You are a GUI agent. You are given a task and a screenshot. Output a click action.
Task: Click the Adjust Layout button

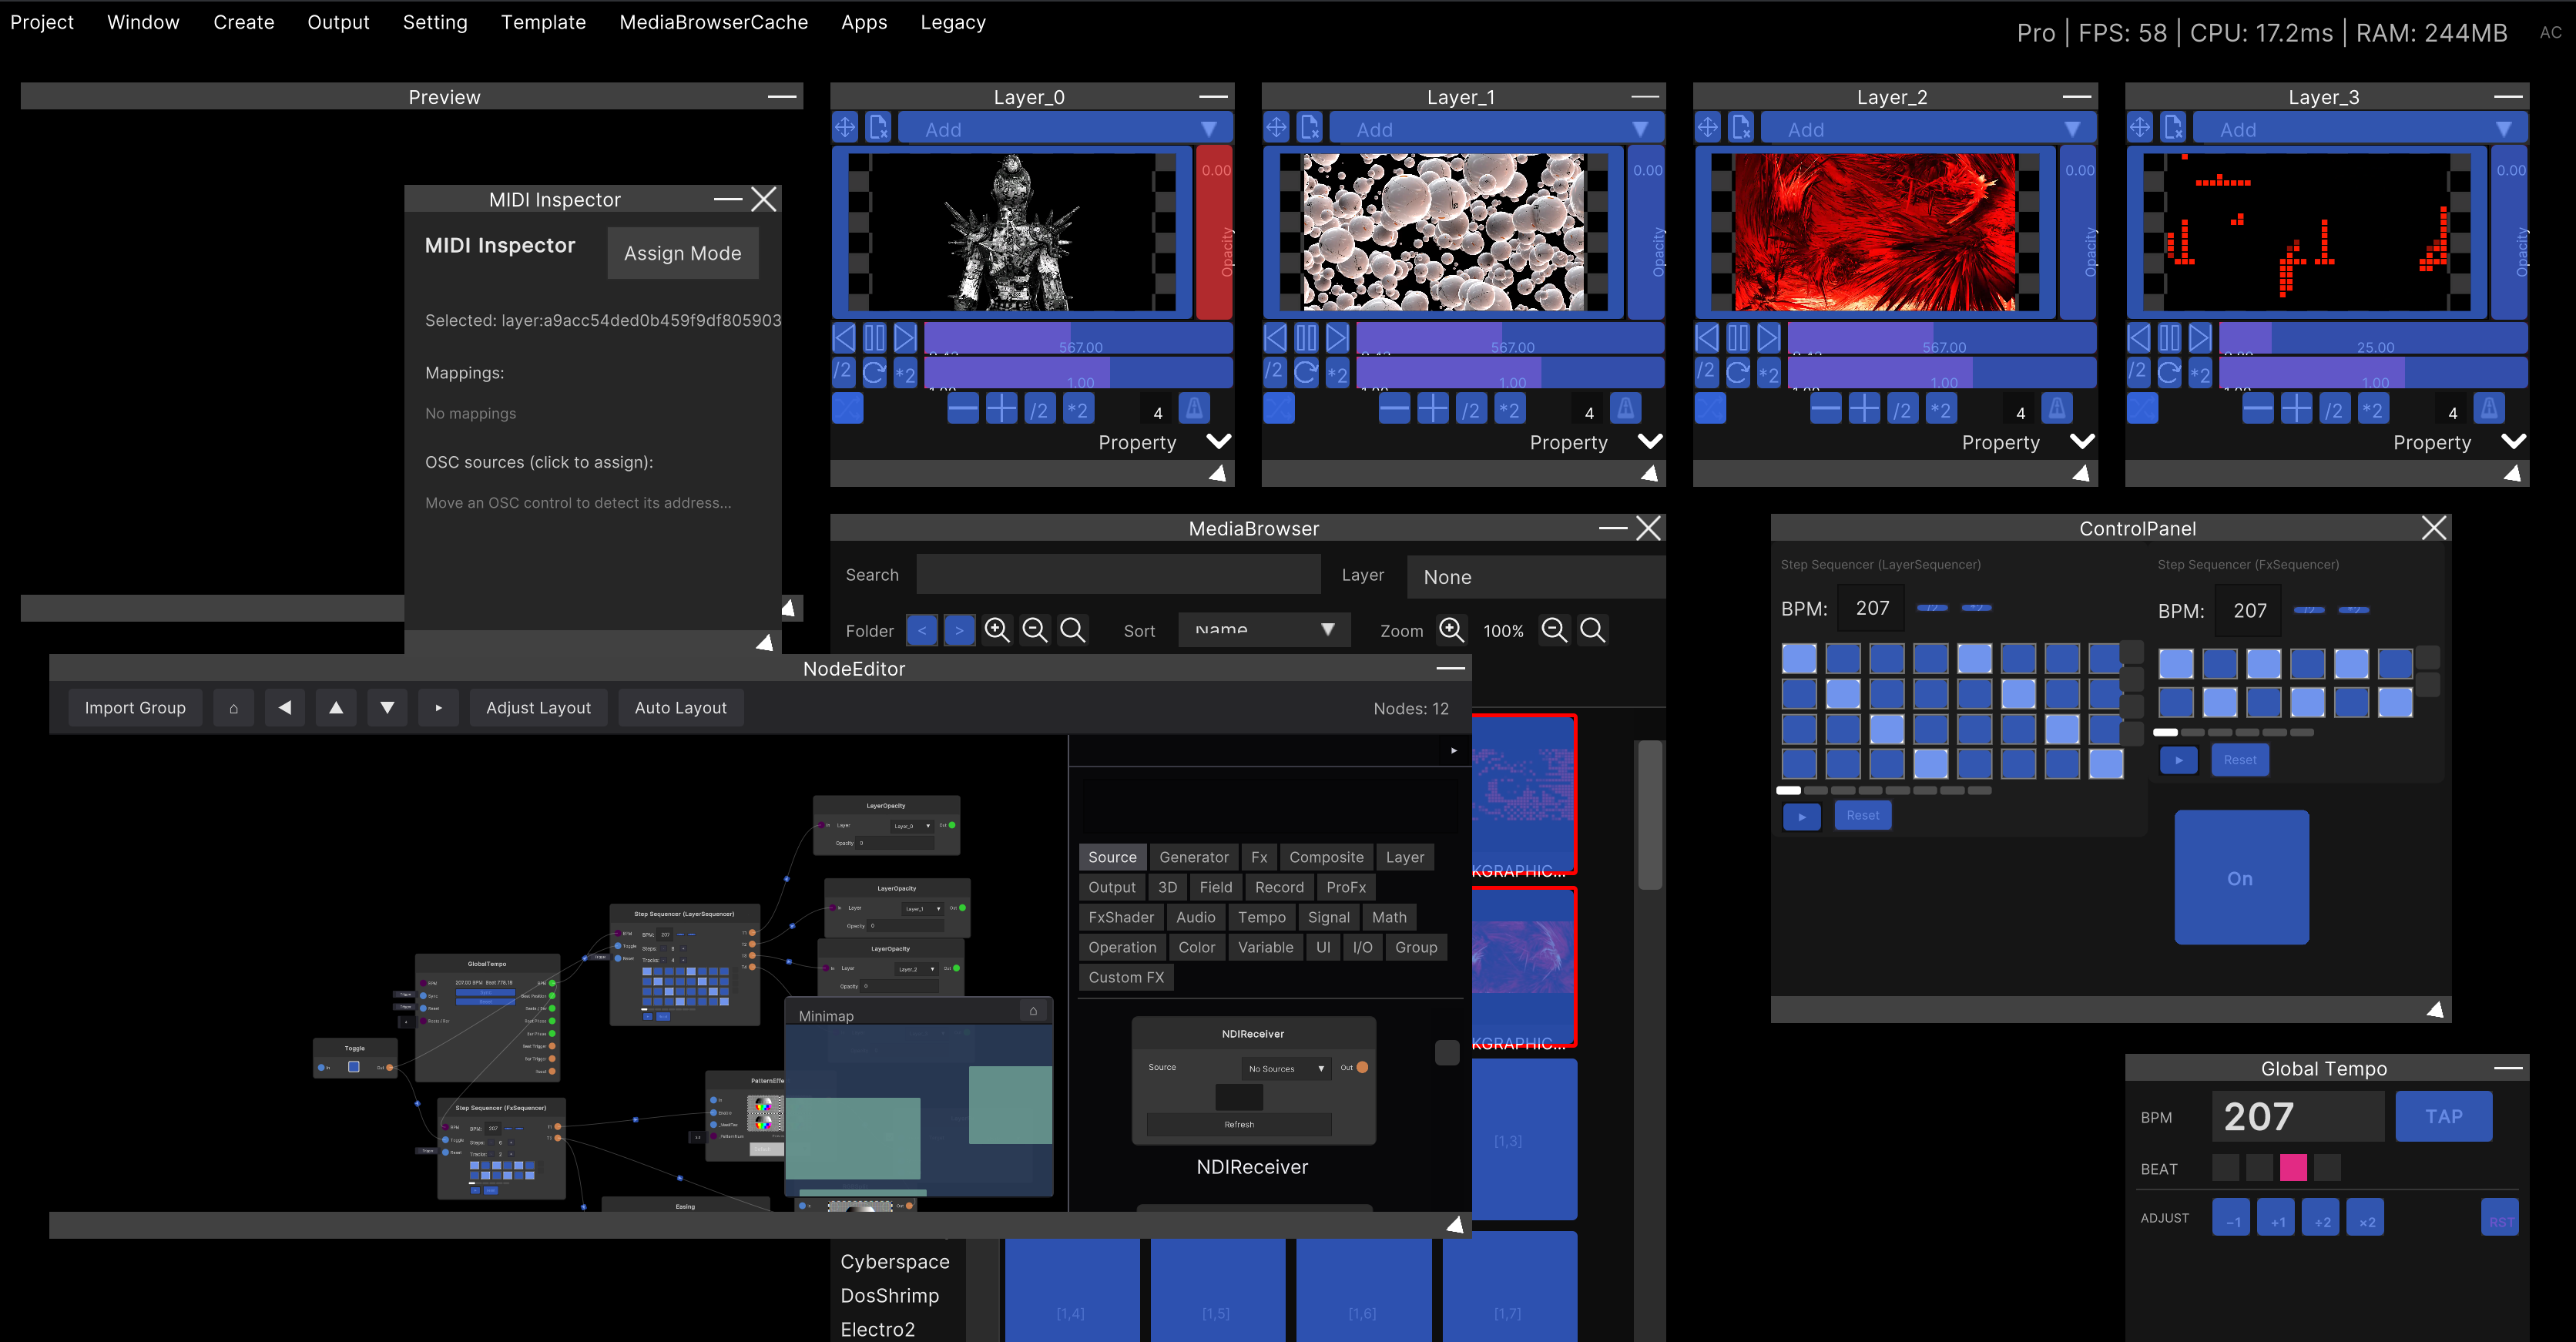tap(538, 708)
